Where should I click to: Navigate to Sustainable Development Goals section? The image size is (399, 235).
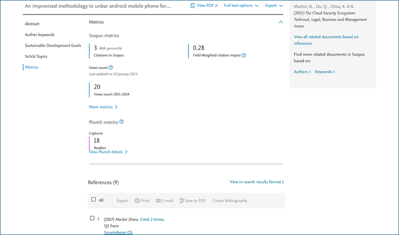pyautogui.click(x=53, y=45)
